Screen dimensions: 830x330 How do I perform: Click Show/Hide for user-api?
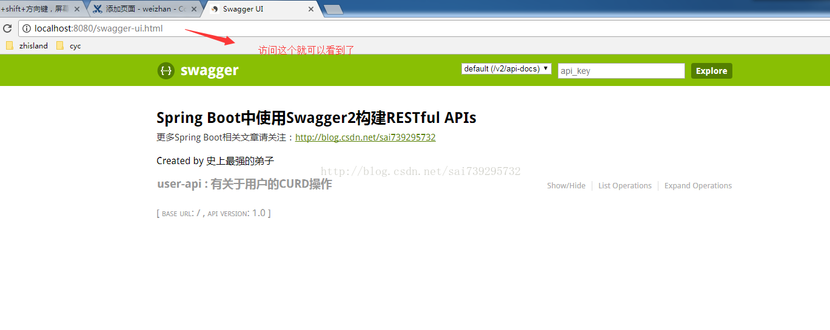click(566, 186)
